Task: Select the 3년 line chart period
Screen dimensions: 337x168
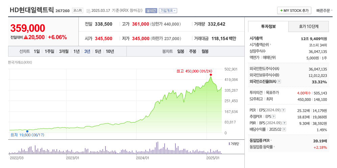Action: coord(87,52)
